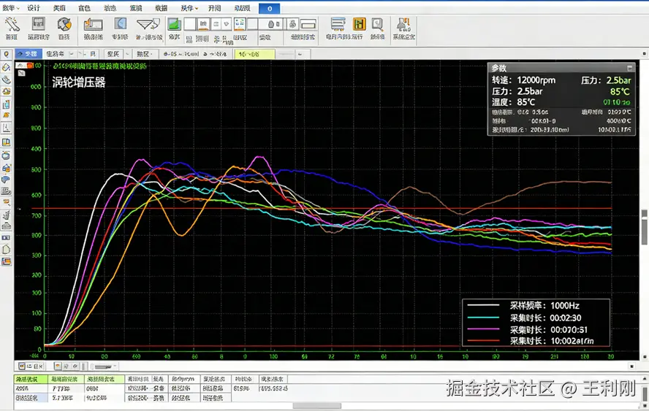Image resolution: width=649 pixels, height=411 pixels.
Task: Click the green 85℃ value in 参数 panel
Action: point(620,92)
